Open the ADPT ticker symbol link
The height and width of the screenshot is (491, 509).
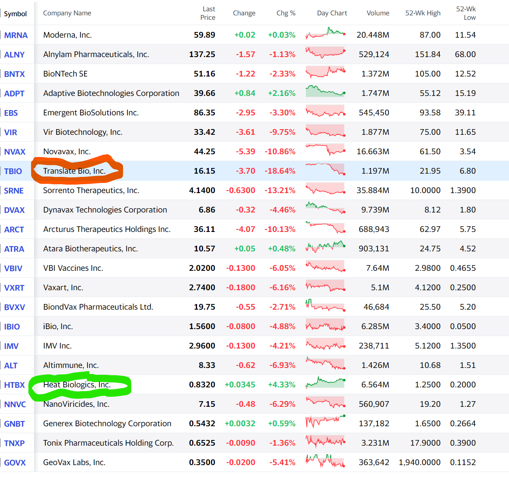coord(14,94)
